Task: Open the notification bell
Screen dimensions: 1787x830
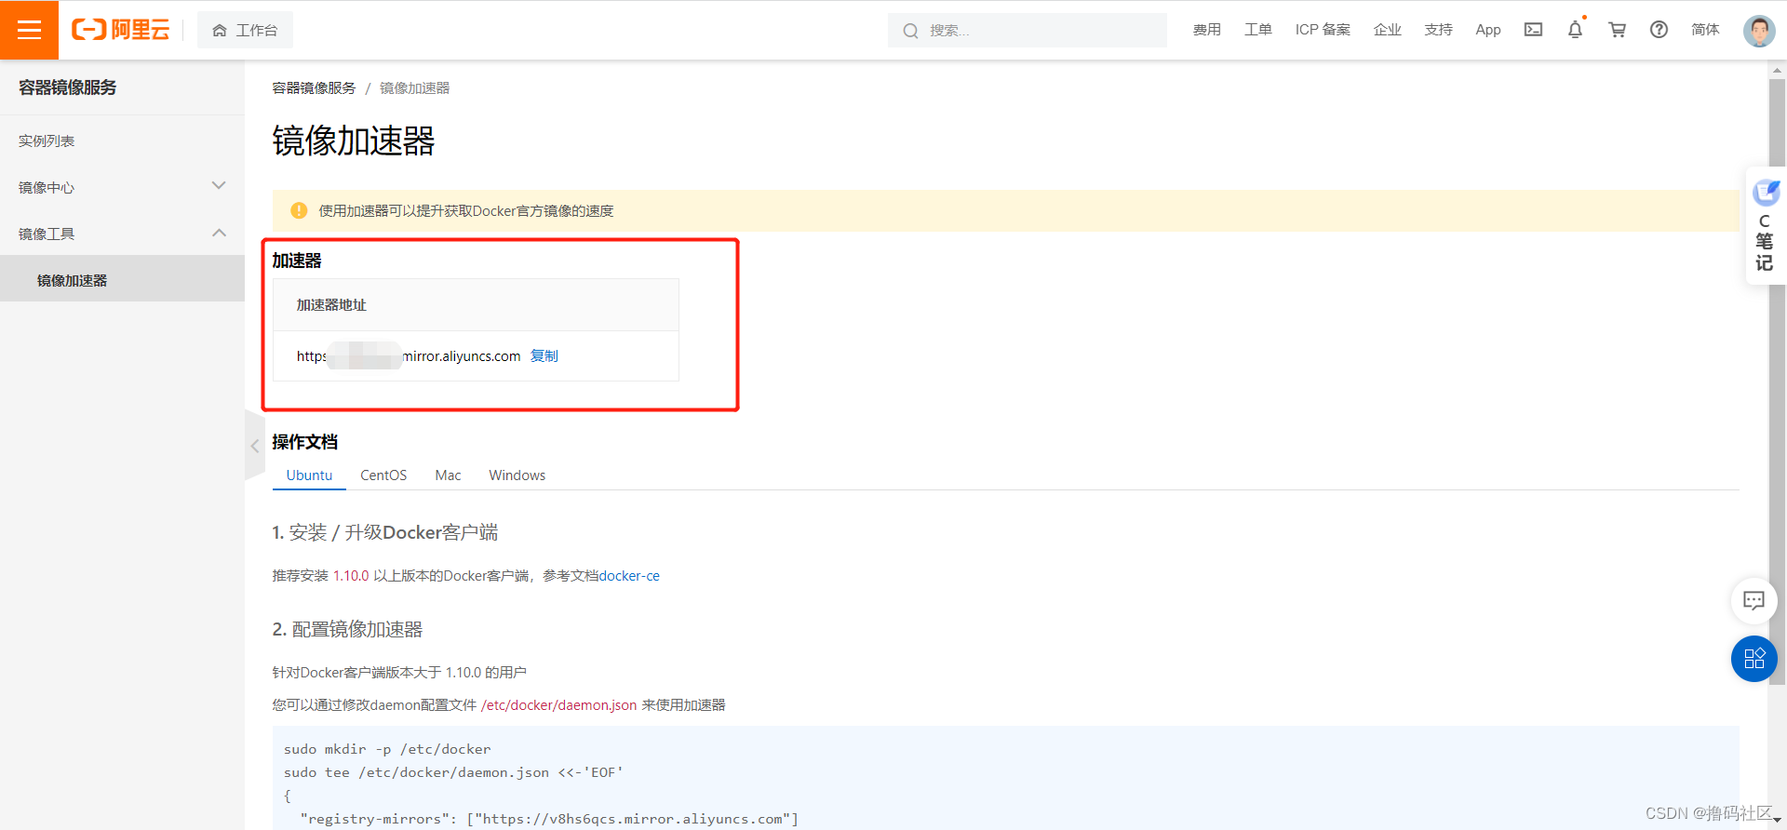Action: (x=1575, y=30)
